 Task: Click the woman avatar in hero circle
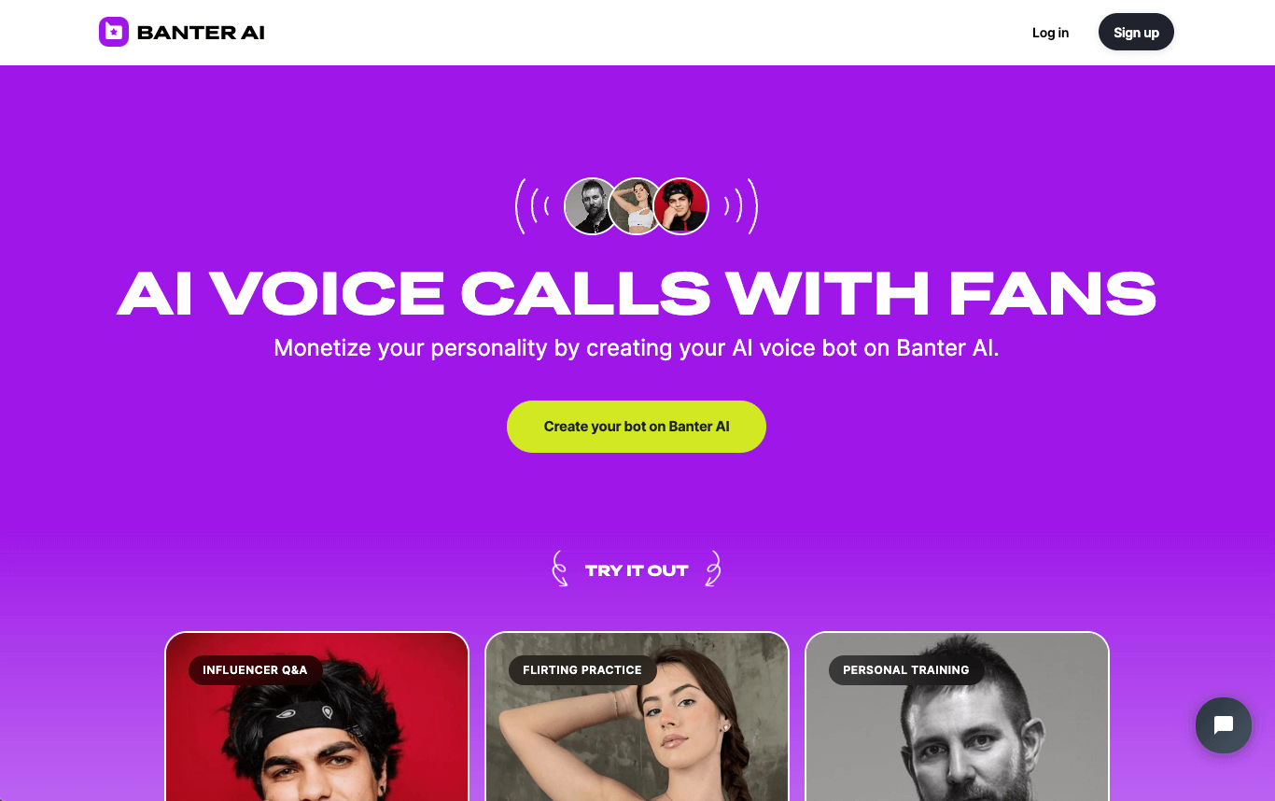[637, 206]
